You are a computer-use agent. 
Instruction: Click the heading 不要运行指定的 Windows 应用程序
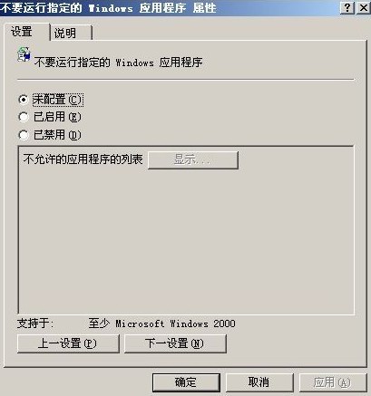118,63
